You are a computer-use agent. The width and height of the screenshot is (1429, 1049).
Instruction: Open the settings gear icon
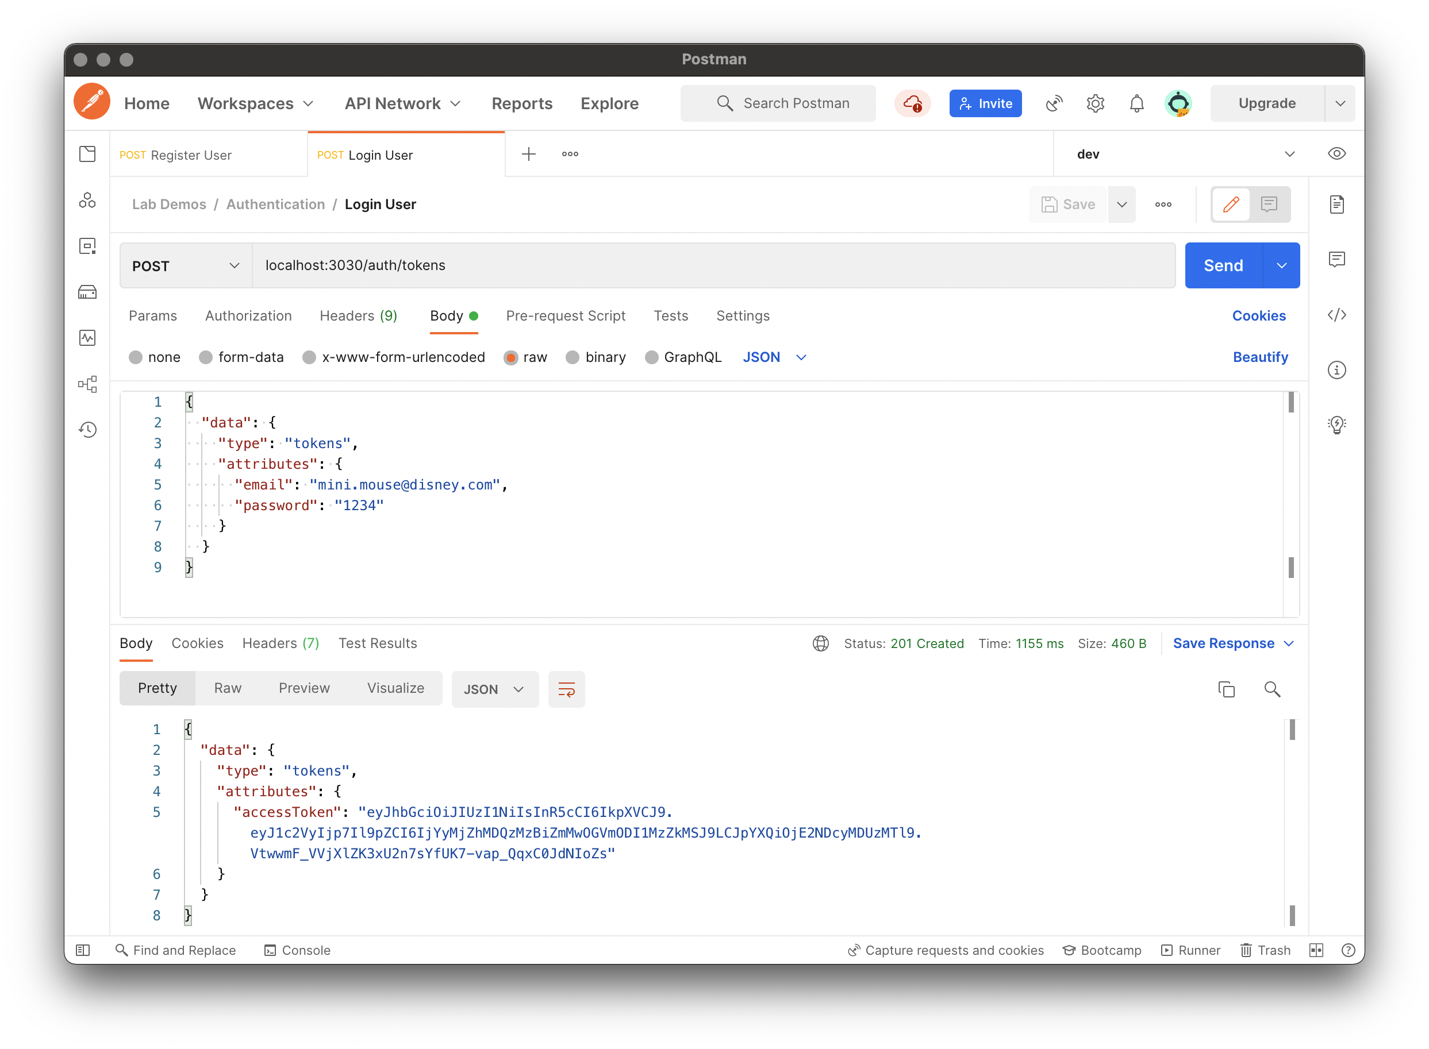coord(1096,103)
